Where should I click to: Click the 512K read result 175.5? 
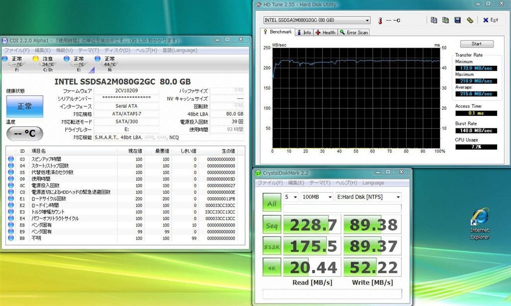tap(312, 246)
